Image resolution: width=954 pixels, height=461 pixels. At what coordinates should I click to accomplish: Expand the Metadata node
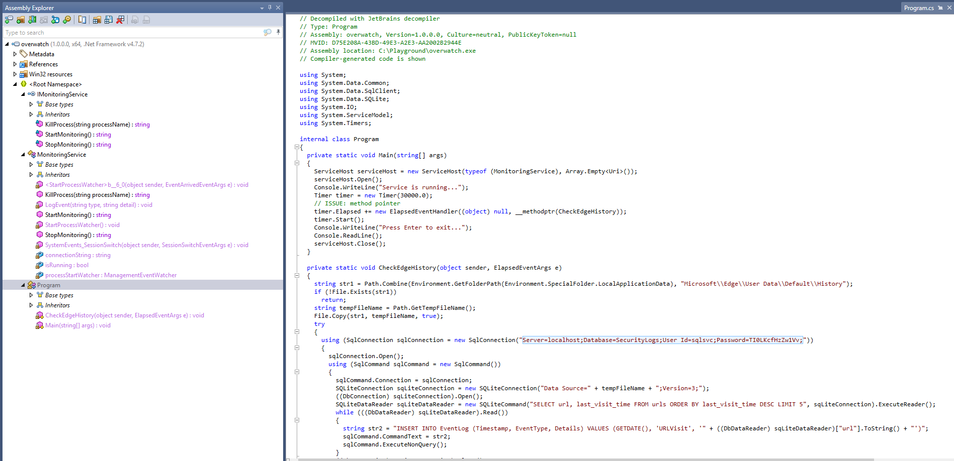(15, 54)
